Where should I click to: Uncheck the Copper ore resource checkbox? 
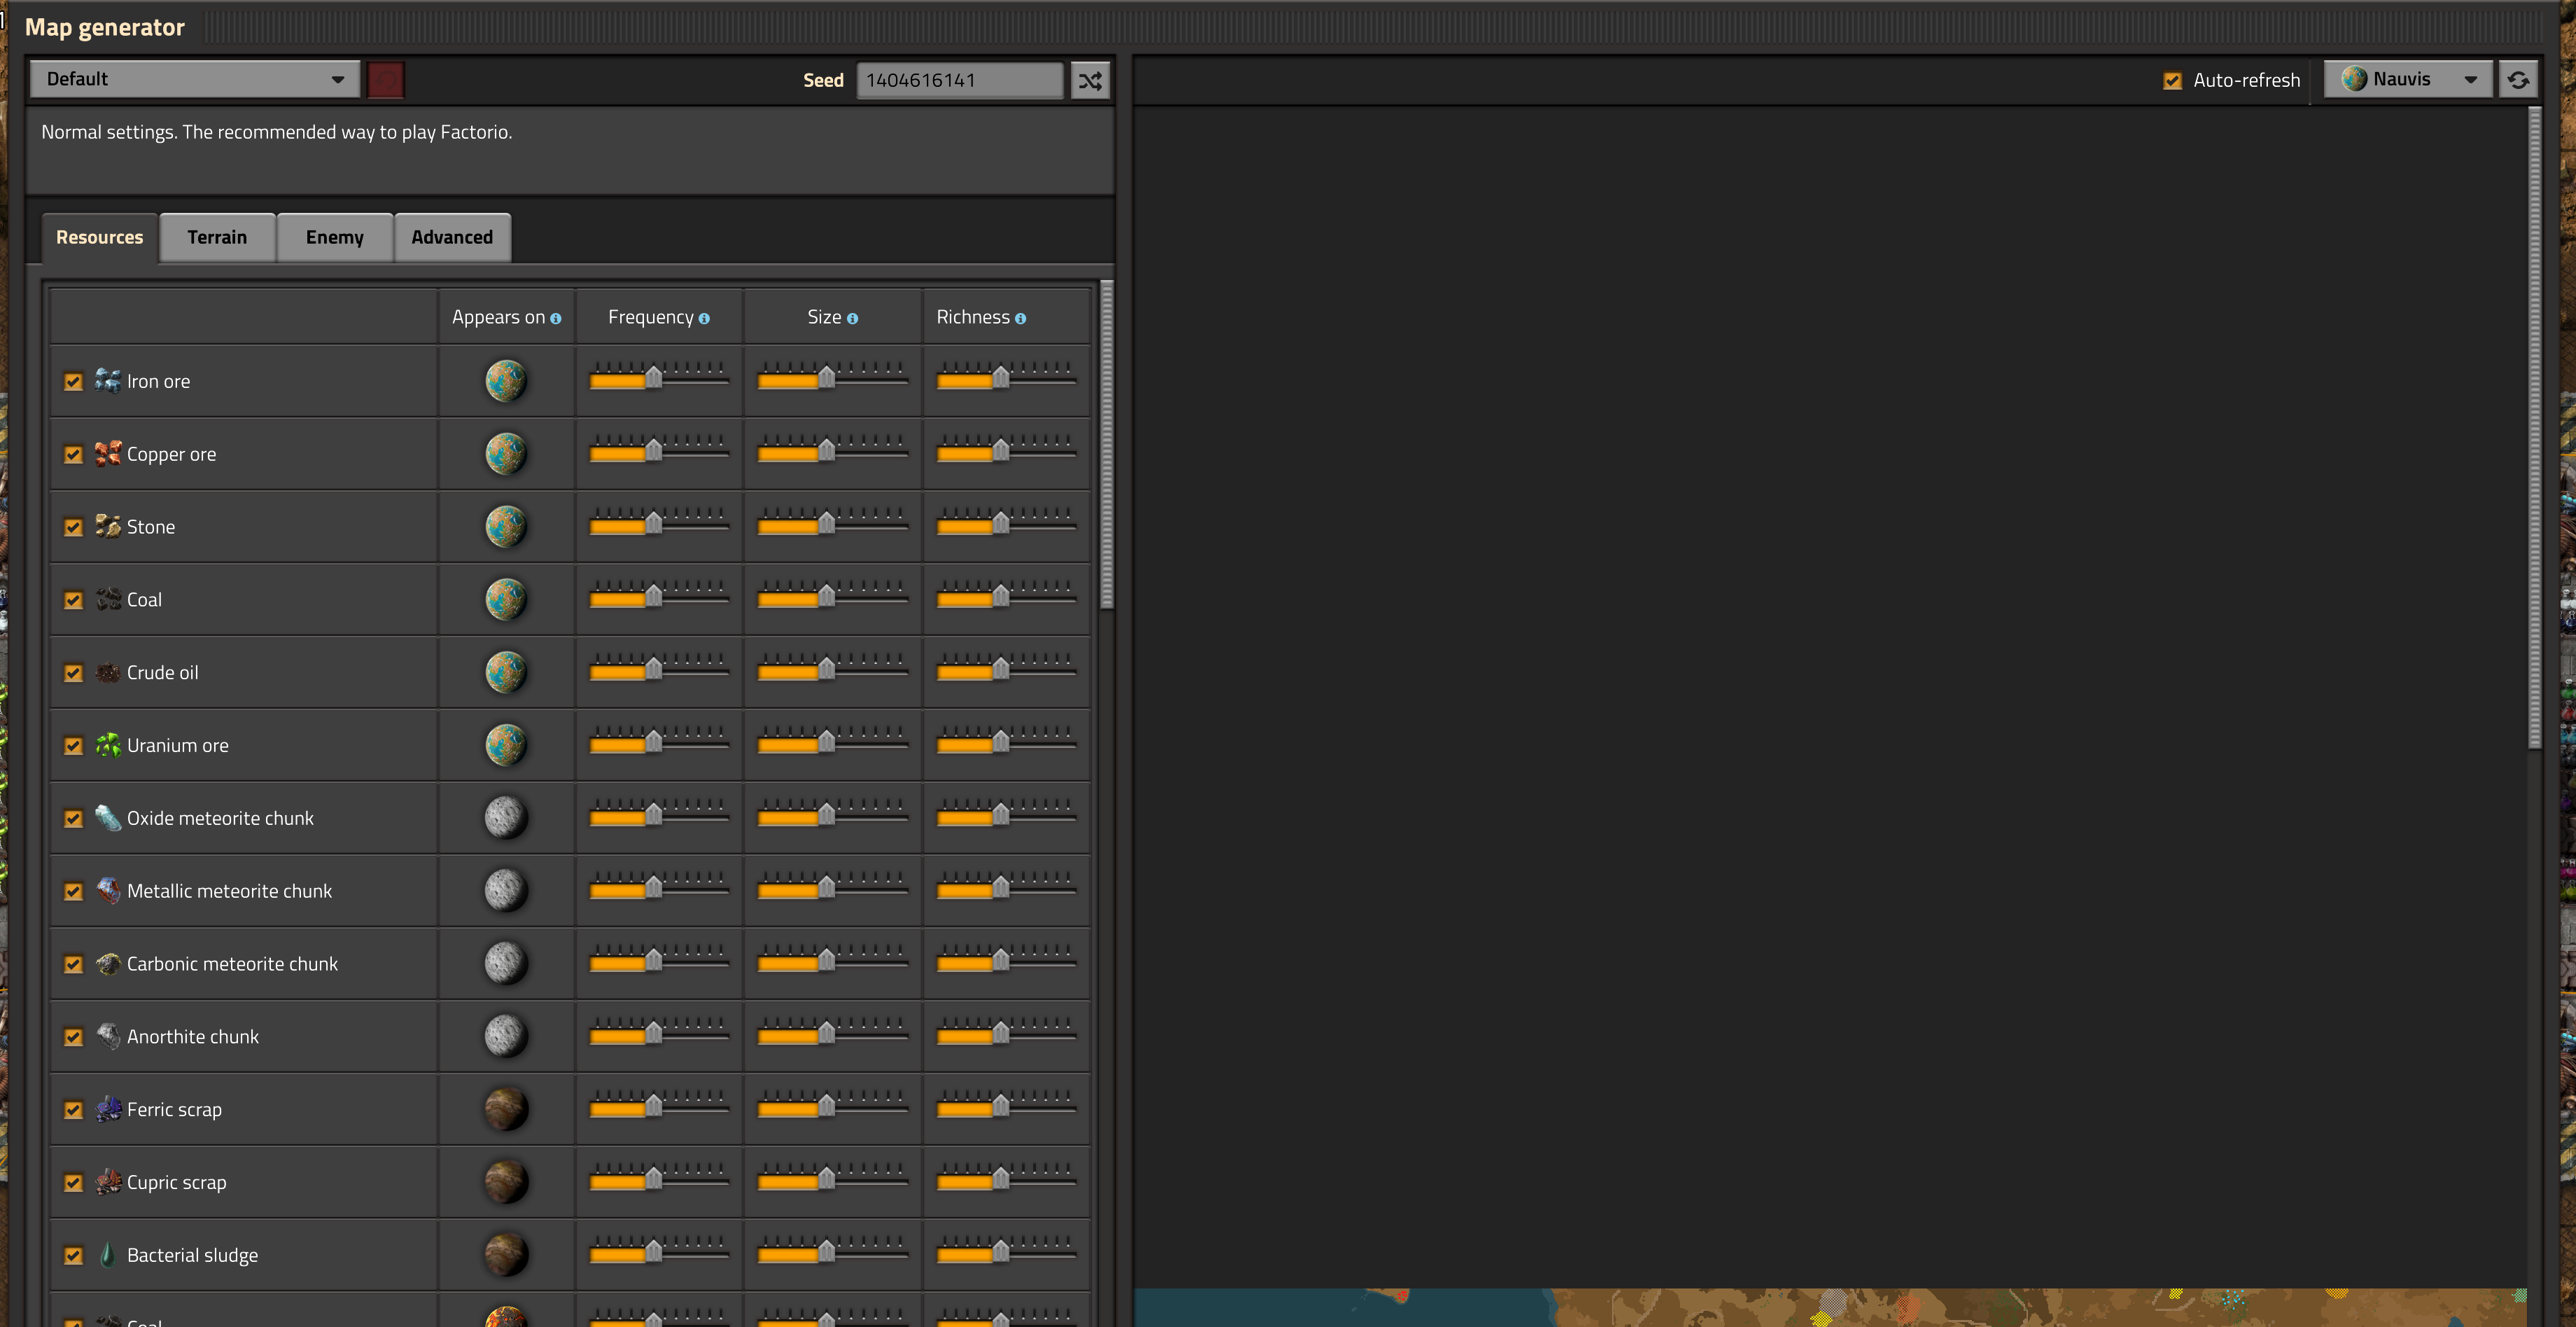[73, 454]
